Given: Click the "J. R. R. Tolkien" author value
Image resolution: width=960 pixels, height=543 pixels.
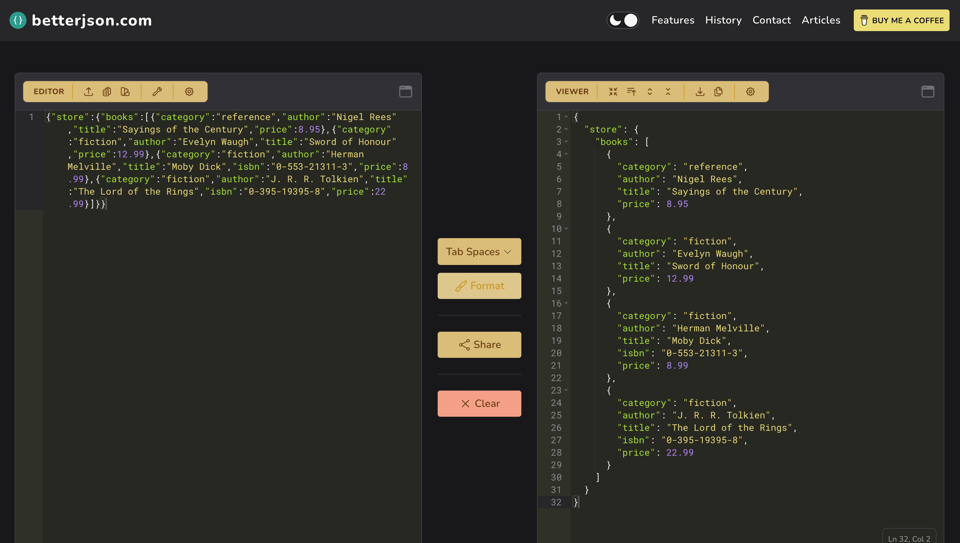Looking at the screenshot, I should pyautogui.click(x=721, y=415).
